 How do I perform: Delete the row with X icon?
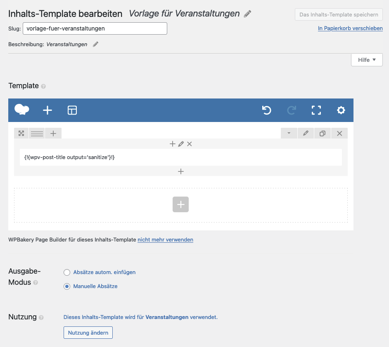pyautogui.click(x=339, y=134)
